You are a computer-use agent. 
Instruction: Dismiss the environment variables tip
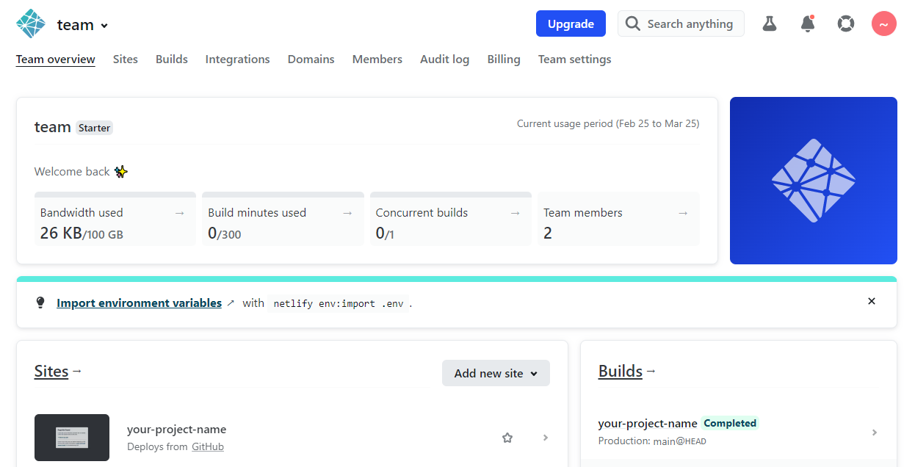[872, 301]
